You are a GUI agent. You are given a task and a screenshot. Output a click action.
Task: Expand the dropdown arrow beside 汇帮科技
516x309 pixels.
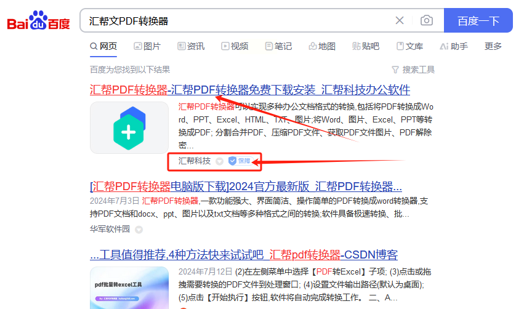point(219,161)
